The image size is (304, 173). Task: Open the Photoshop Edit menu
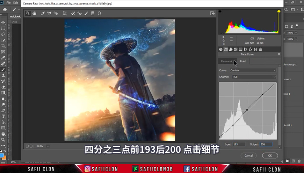click(15, 3)
